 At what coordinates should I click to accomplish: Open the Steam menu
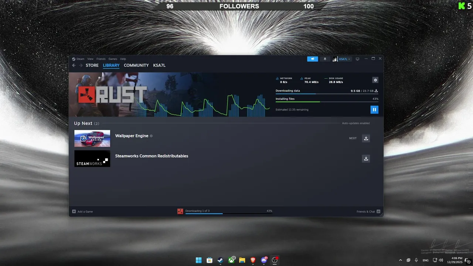pyautogui.click(x=80, y=59)
